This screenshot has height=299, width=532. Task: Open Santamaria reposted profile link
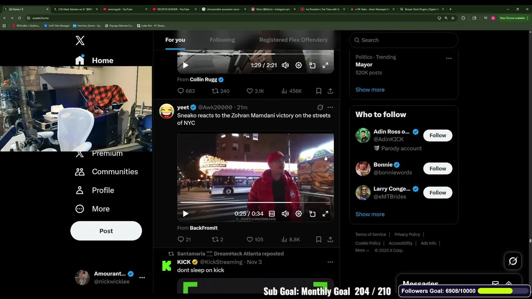click(x=230, y=254)
